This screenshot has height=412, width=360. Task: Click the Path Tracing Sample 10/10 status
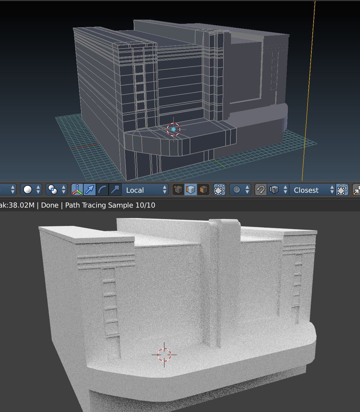[110, 205]
